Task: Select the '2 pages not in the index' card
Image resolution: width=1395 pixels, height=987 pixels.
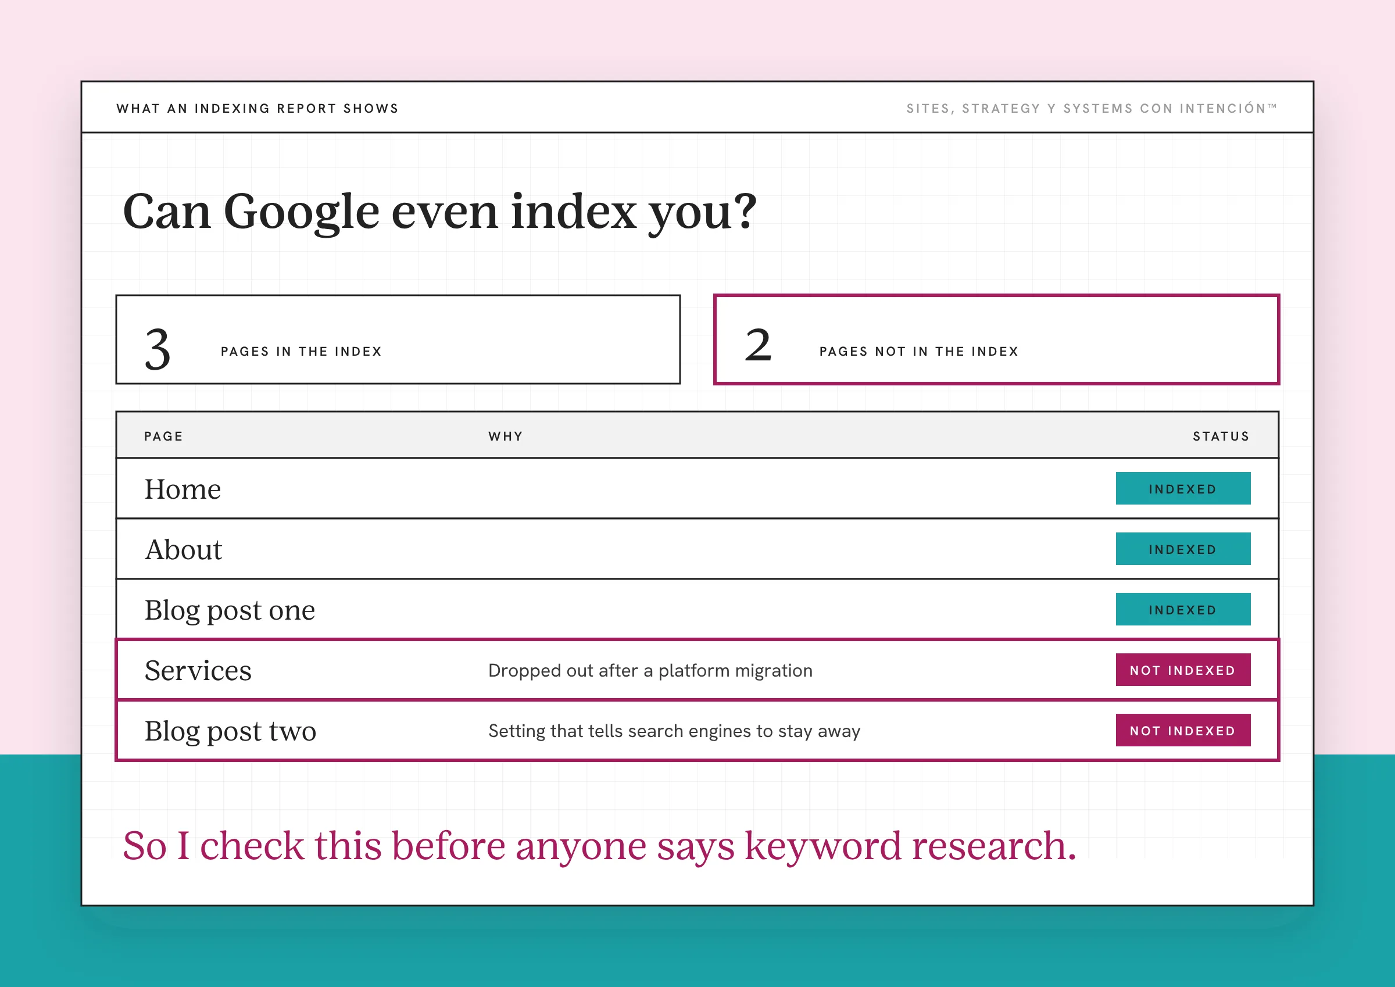Action: click(996, 339)
